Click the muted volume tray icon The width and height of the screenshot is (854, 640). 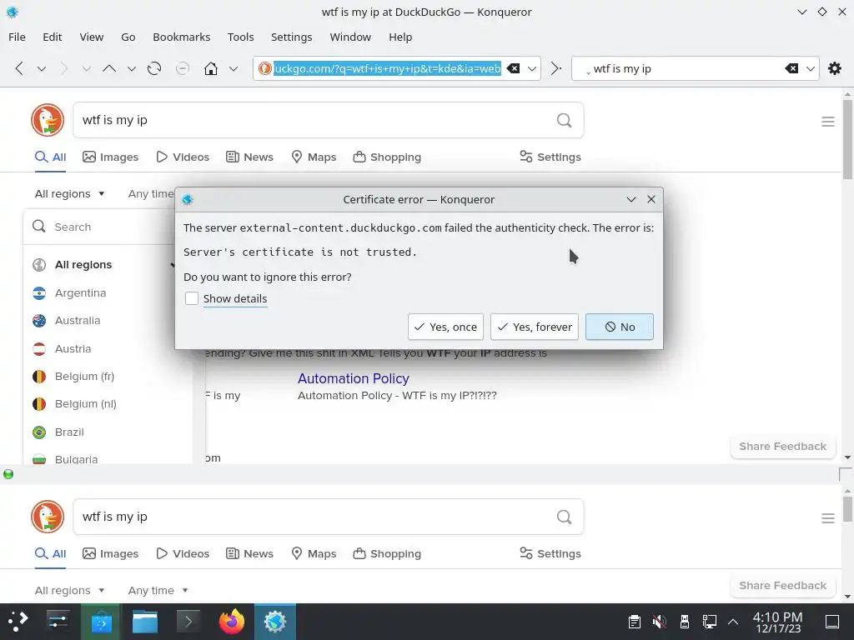(x=659, y=621)
